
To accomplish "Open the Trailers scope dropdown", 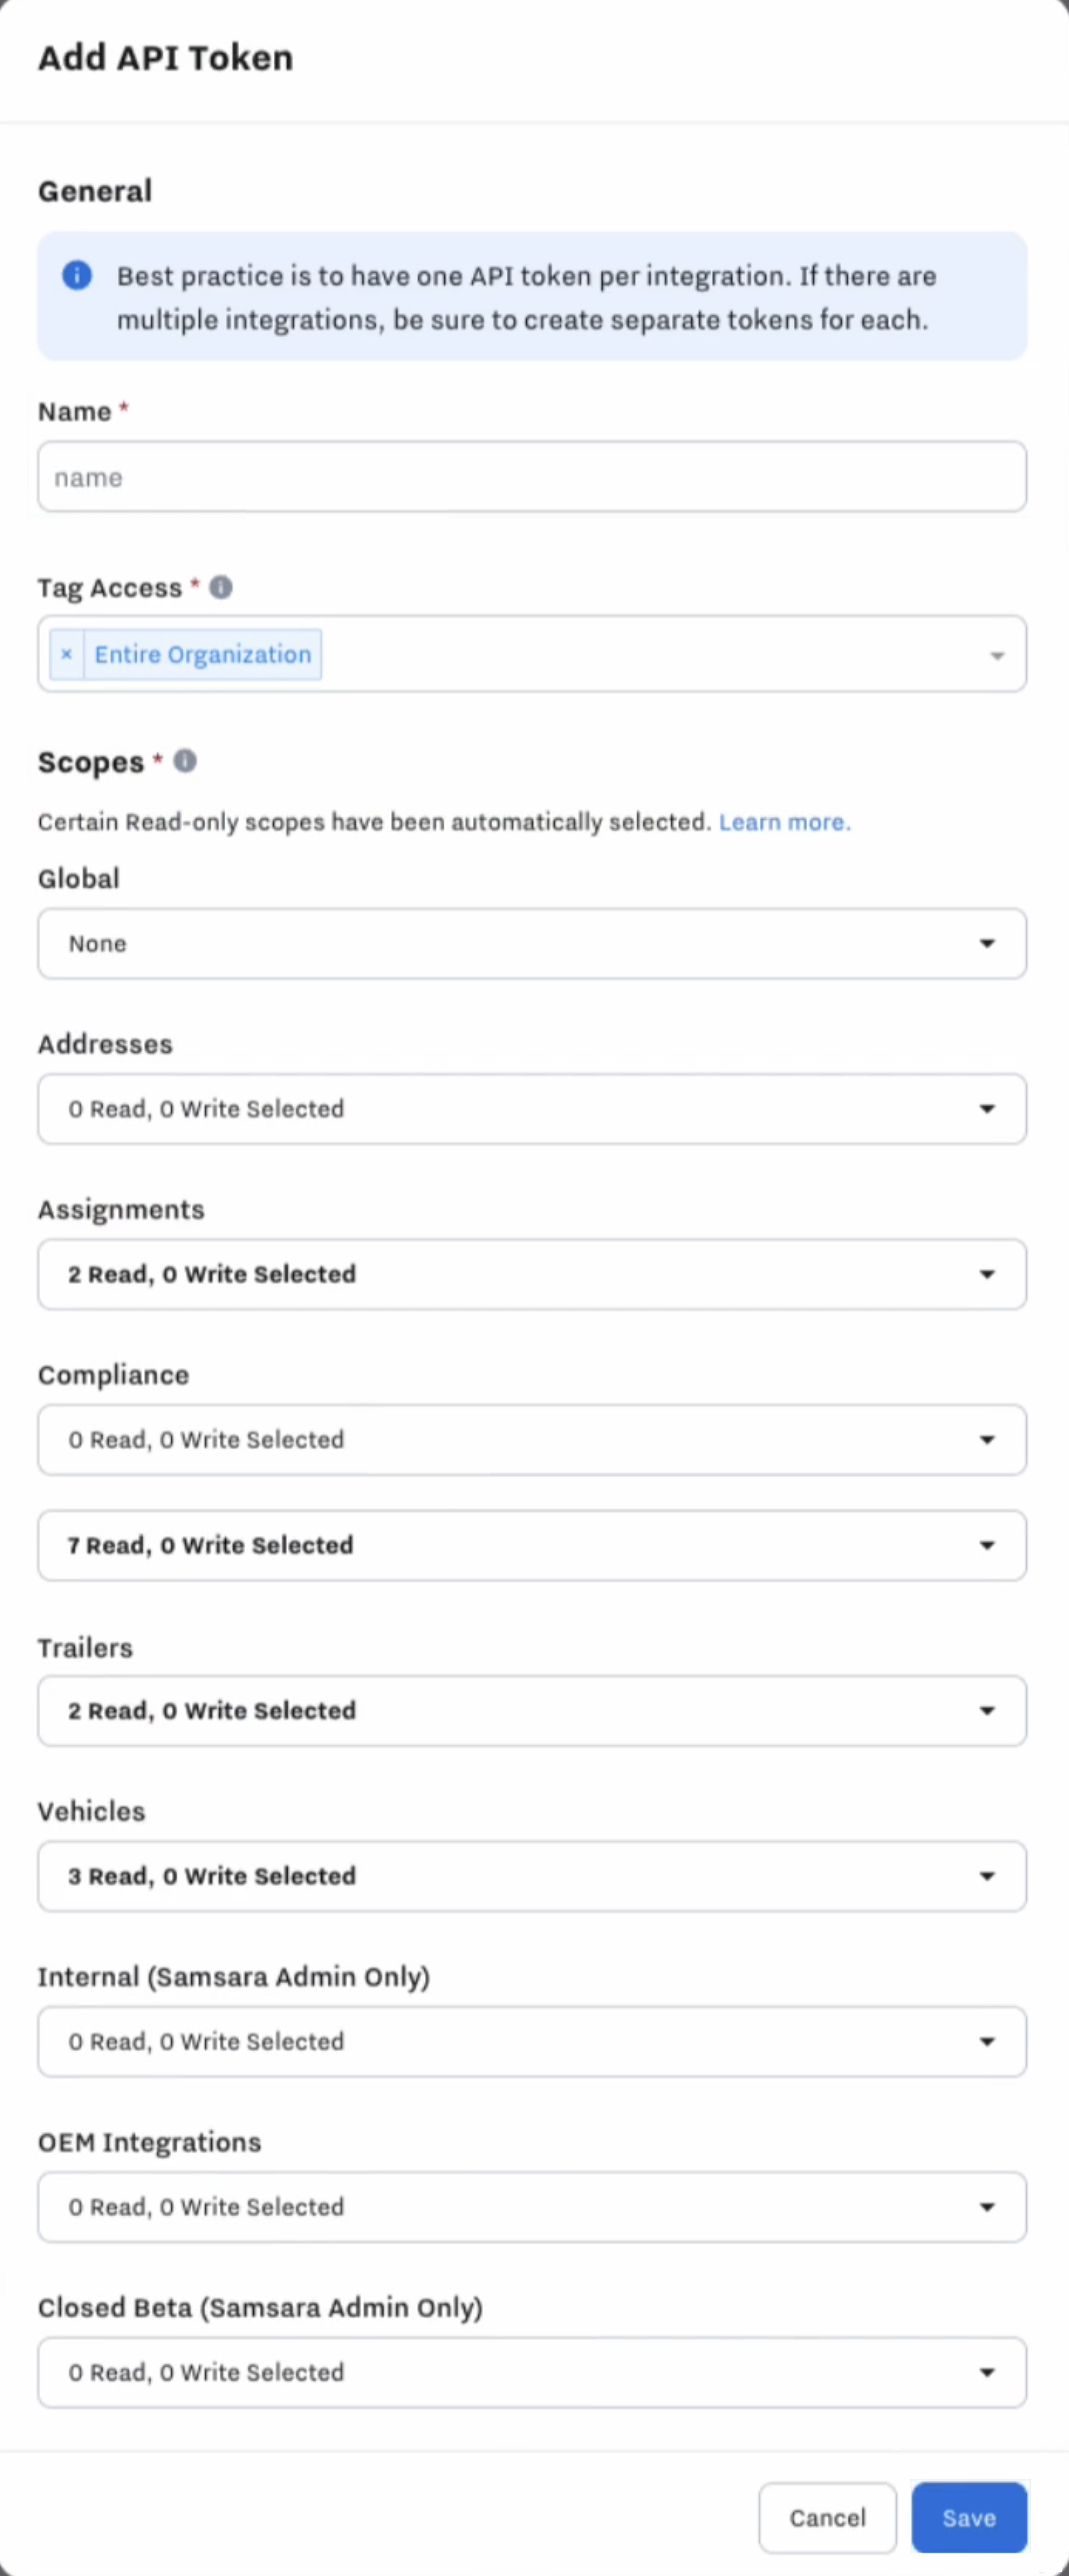I will click(x=531, y=1710).
